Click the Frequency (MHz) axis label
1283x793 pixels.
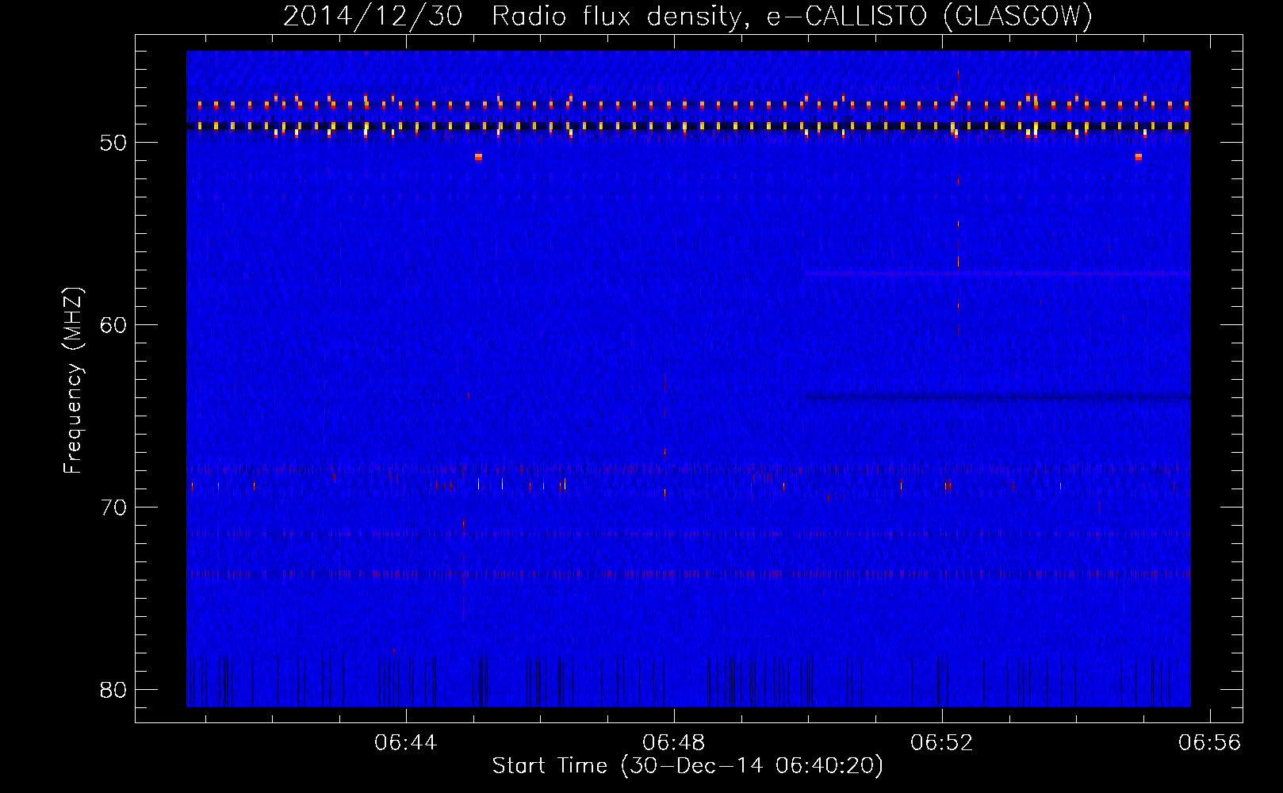click(73, 381)
